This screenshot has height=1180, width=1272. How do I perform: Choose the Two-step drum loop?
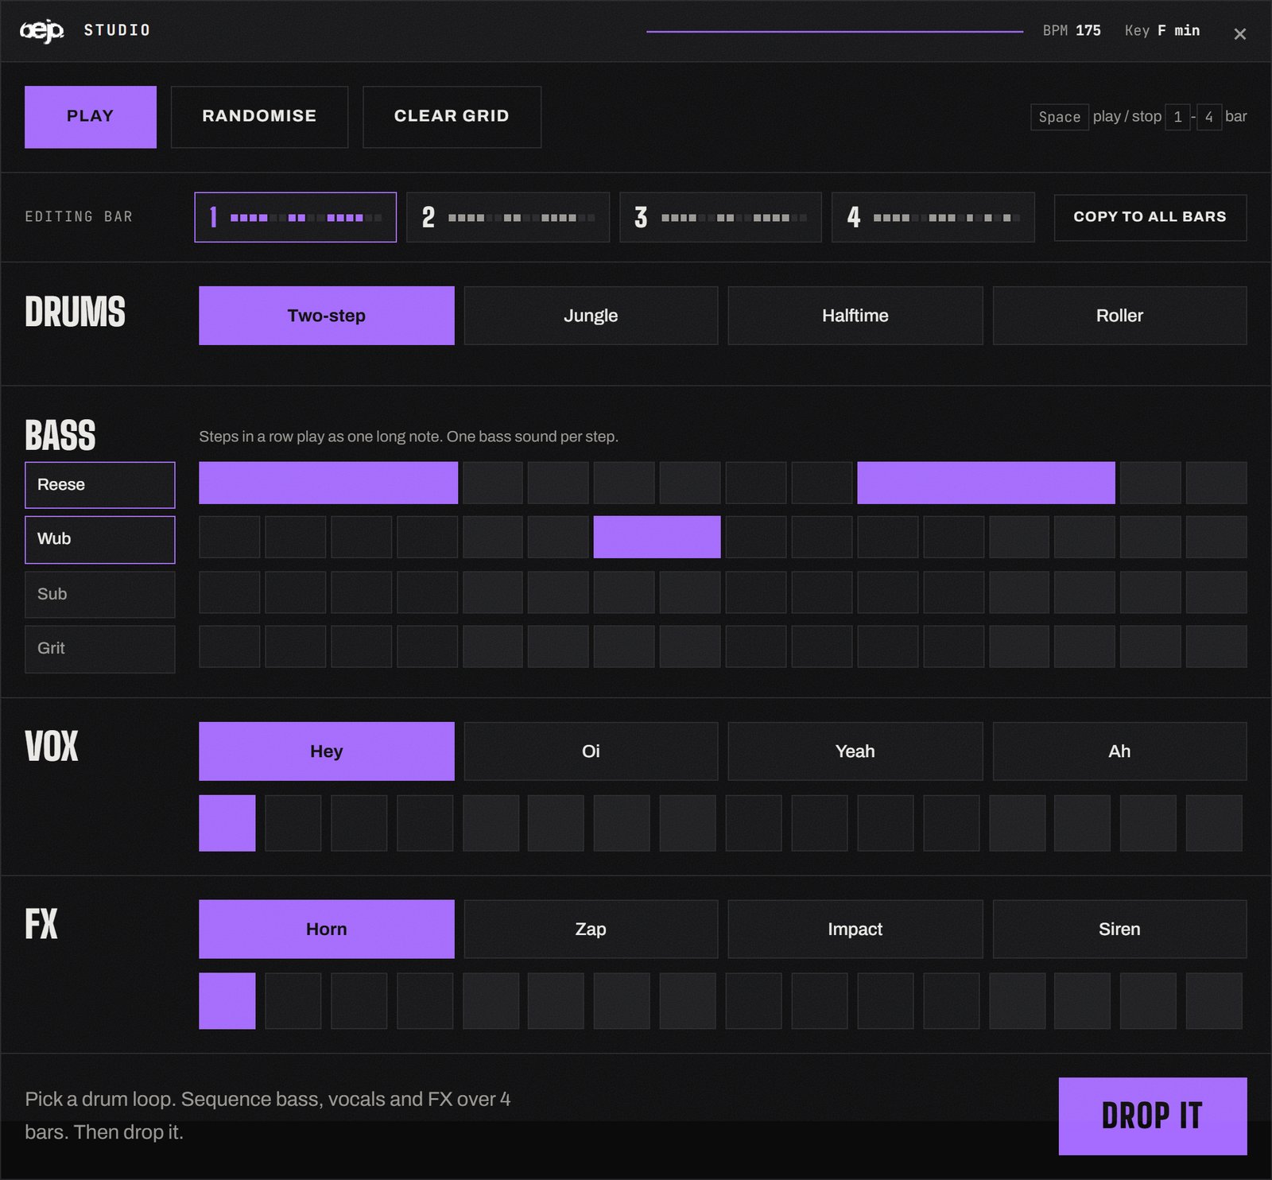tap(327, 316)
